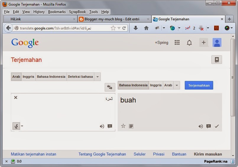Open the spider add-on dropdown arrow
Viewport: 238px width, 167px height.
(164, 28)
